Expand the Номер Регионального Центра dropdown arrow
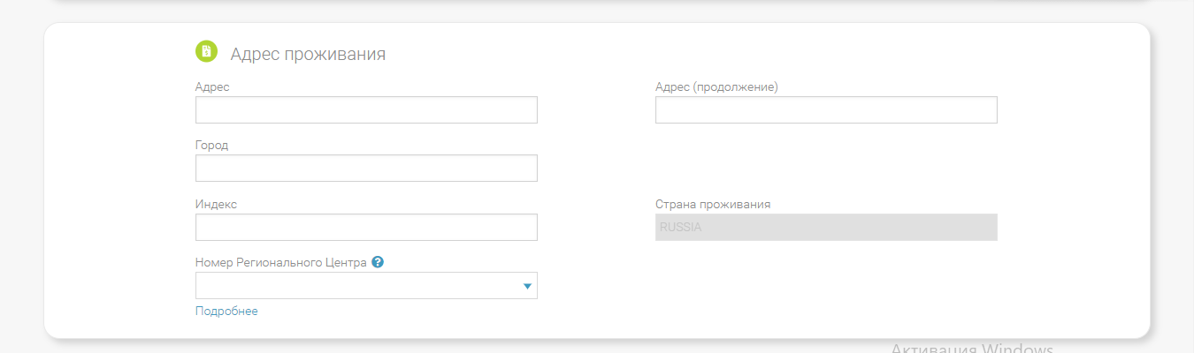 click(527, 286)
